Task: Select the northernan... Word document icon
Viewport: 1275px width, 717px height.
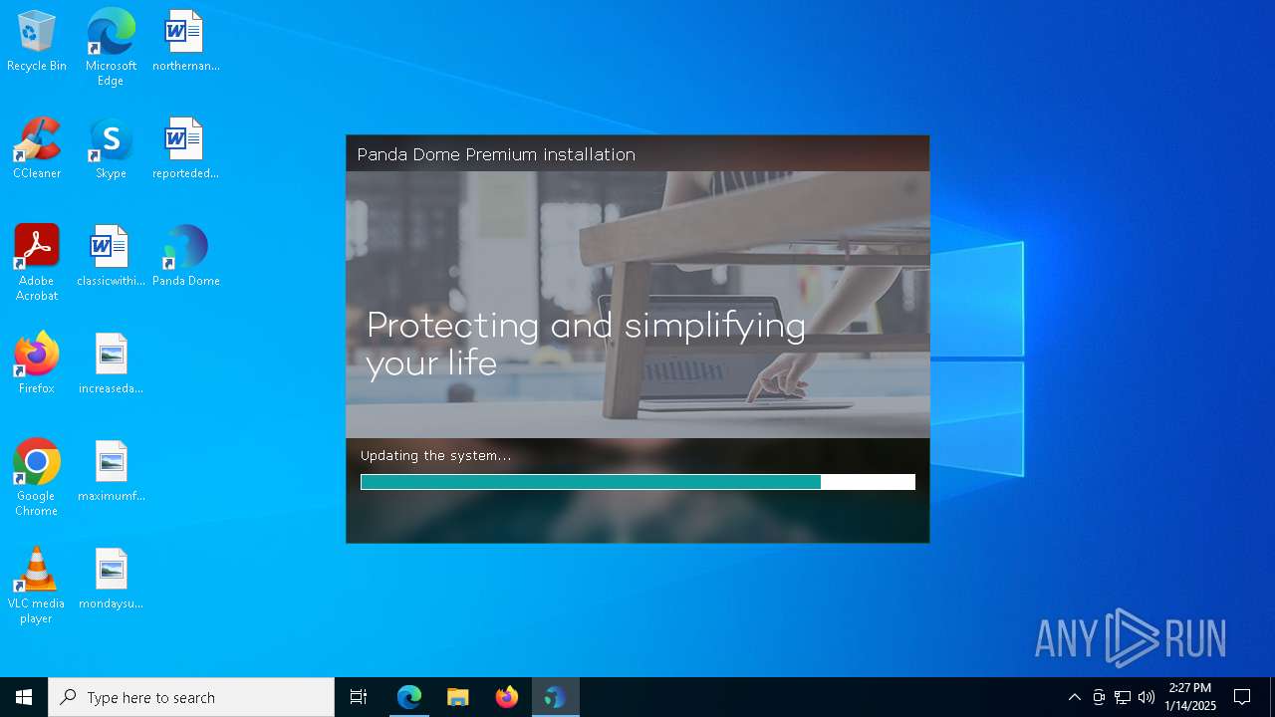Action: 185,42
